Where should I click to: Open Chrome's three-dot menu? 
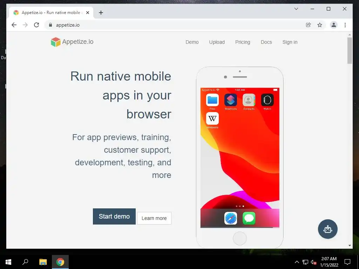[x=345, y=25]
